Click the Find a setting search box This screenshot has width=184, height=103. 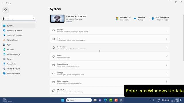(19, 19)
